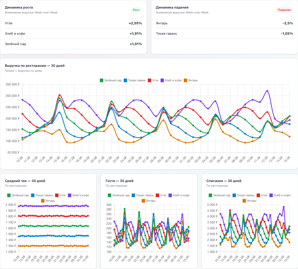298x269 pixels.
Task: Toggle Янтарь legend in Средний чек chart
Action: point(48,201)
